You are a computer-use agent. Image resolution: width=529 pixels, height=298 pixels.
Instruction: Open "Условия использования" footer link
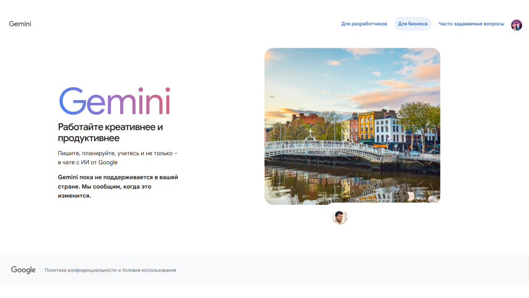(x=149, y=270)
